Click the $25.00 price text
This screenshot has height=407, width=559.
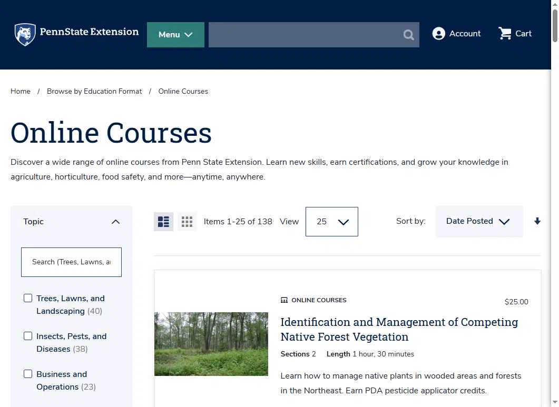coord(516,302)
